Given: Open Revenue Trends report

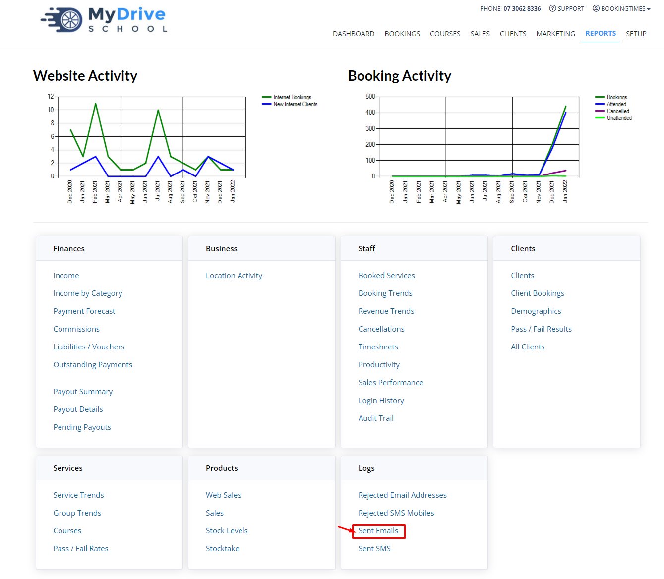Looking at the screenshot, I should pyautogui.click(x=386, y=311).
